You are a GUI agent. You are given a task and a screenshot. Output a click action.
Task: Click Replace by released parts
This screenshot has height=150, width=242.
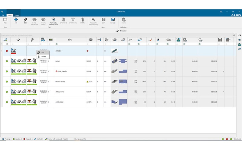(x=54, y=21)
